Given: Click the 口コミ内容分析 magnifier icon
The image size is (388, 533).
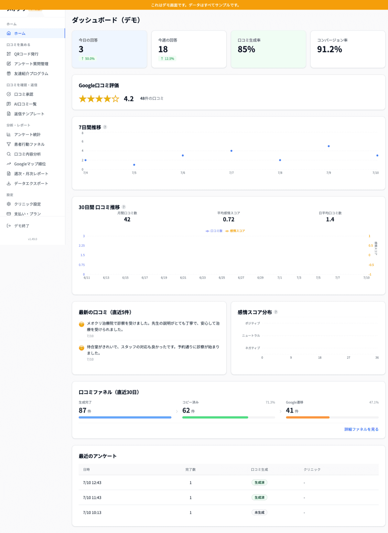Looking at the screenshot, I should click(x=9, y=154).
